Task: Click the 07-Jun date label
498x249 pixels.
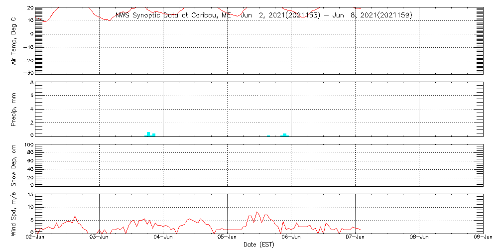Action: (355, 238)
